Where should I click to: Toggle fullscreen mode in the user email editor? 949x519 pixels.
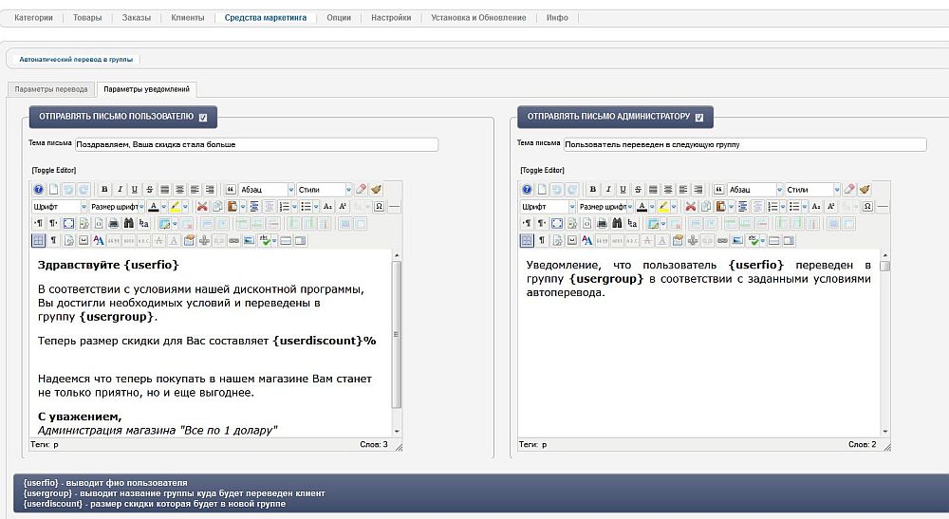pyautogui.click(x=68, y=224)
